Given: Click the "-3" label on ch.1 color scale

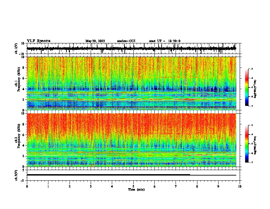Looking at the screenshot, I should click(x=252, y=69).
